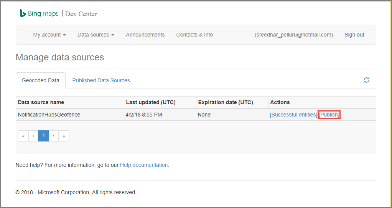
Task: Expand the My account dropdown
Action: point(49,35)
